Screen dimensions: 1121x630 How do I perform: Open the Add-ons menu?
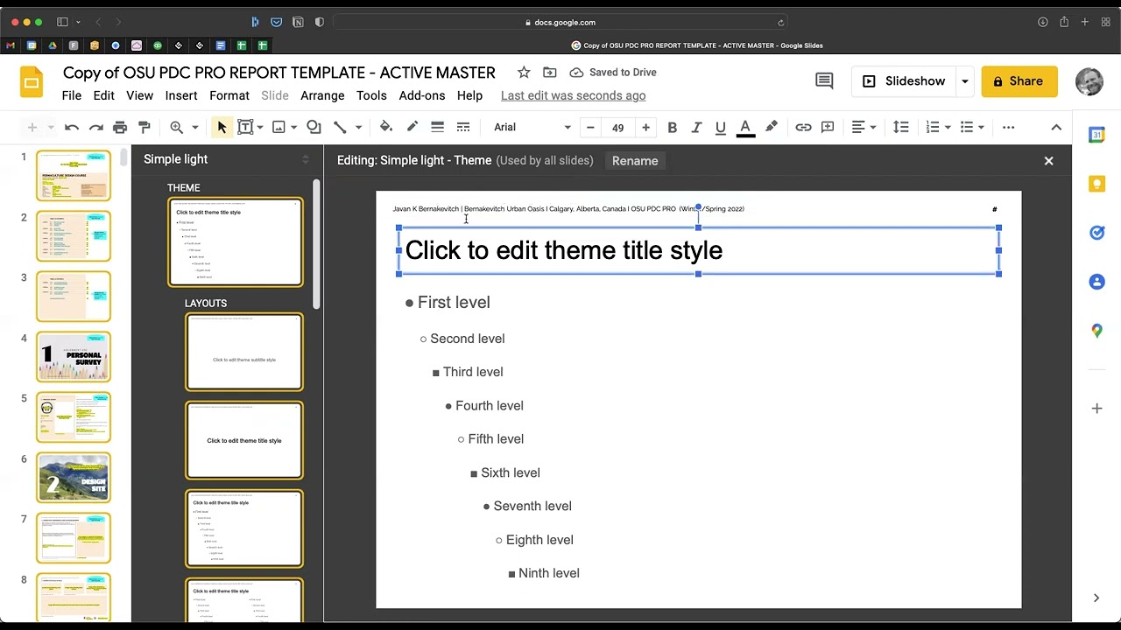pyautogui.click(x=422, y=95)
